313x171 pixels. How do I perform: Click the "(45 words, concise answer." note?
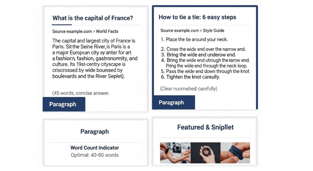[x=81, y=93]
